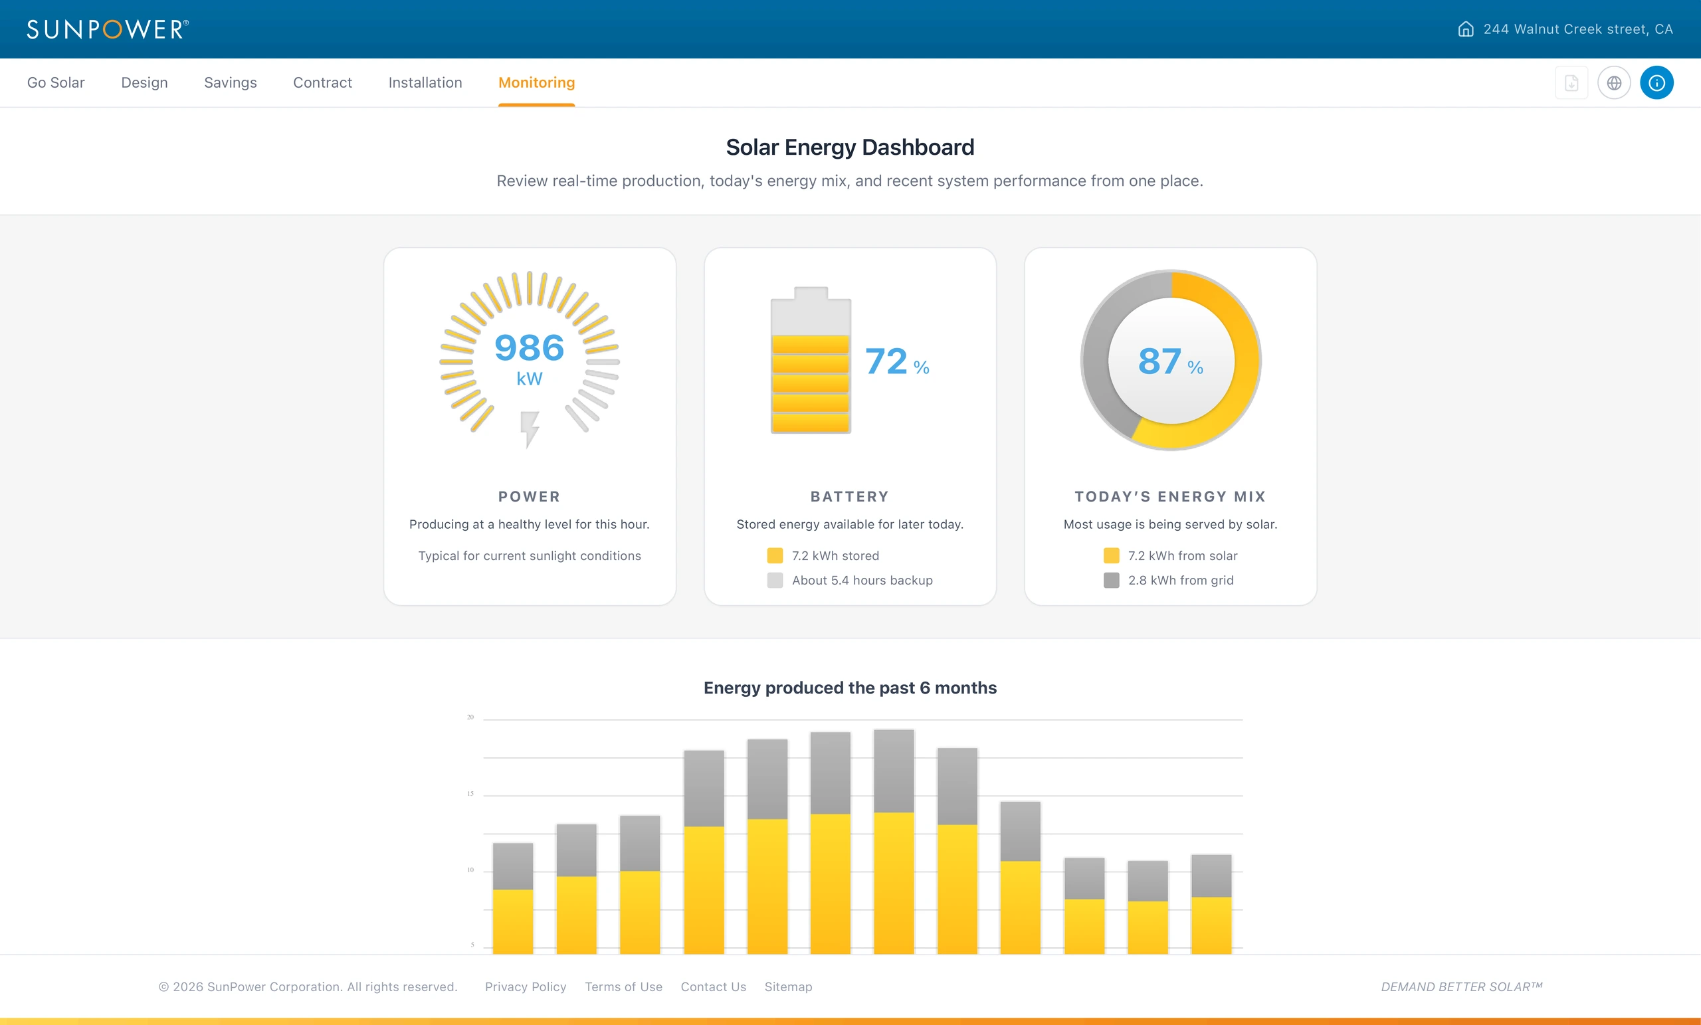Click the yellow '7.2 kWh stored' swatch
Viewport: 1701px width, 1025px height.
coord(775,555)
